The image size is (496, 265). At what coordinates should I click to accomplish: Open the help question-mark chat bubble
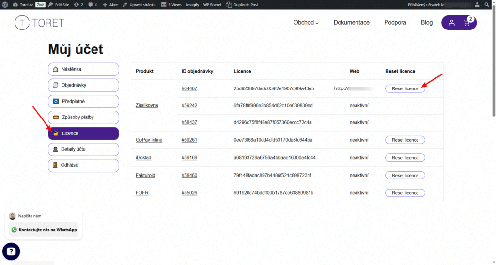tap(11, 251)
